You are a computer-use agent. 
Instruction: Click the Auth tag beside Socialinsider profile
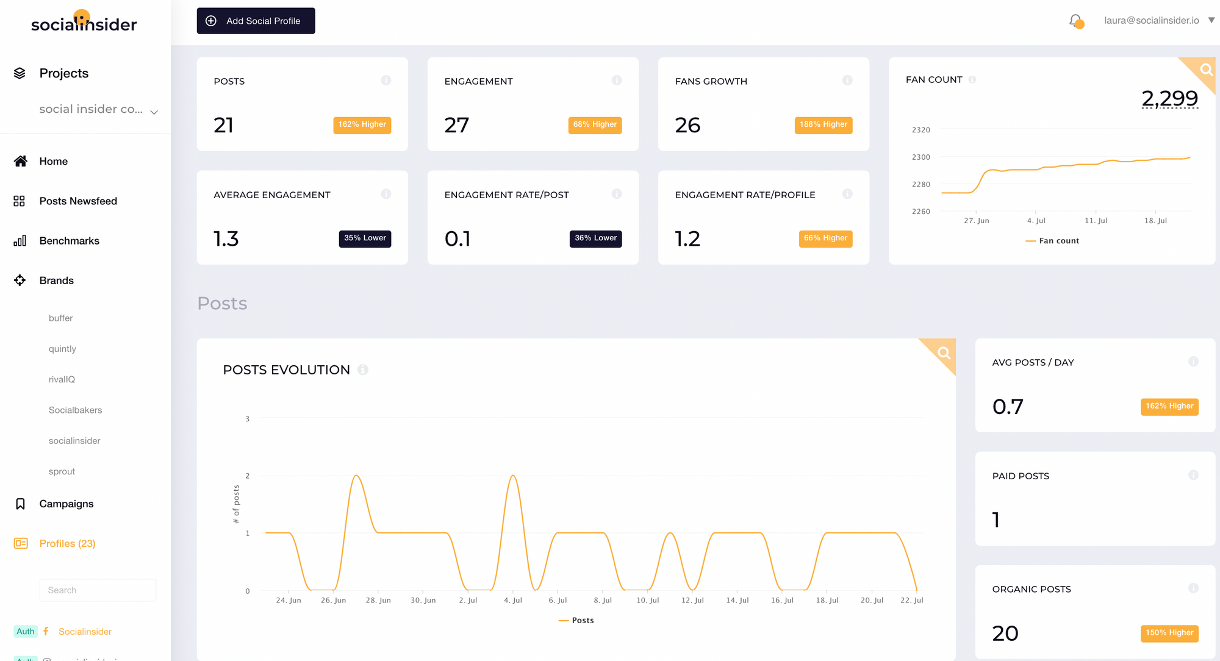pyautogui.click(x=26, y=632)
